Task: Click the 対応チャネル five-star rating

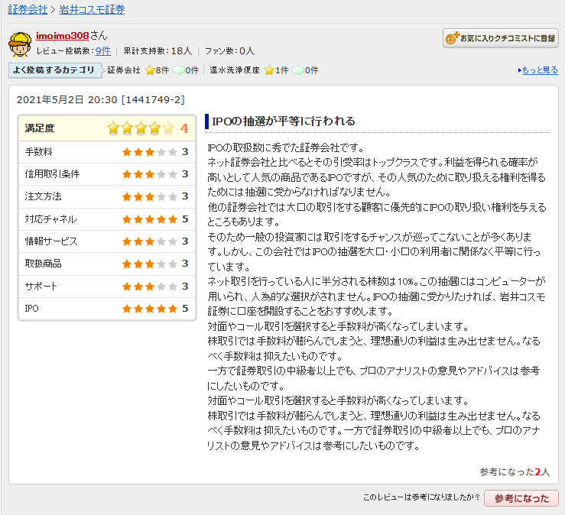Action: (x=150, y=219)
